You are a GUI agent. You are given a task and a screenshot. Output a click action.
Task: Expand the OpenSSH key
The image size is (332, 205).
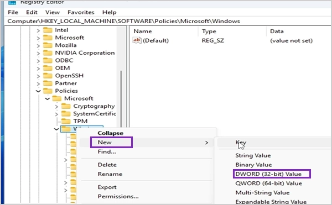tap(38, 76)
